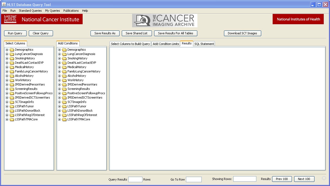
Task: Expand WorkHistory node in Select Columns tree
Action: [7, 80]
